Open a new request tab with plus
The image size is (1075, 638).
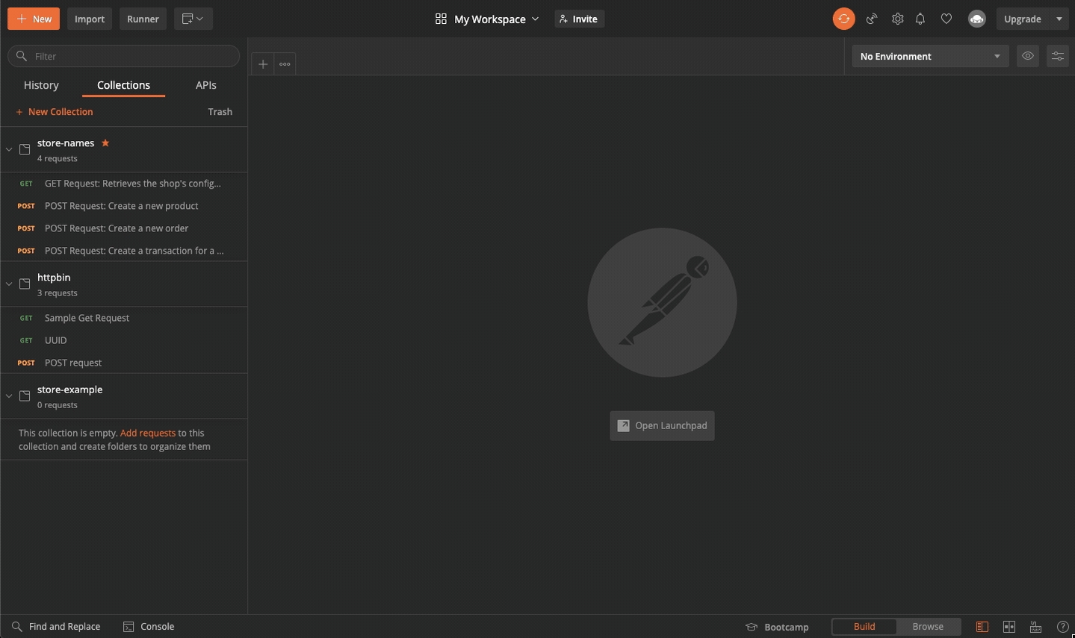pyautogui.click(x=263, y=64)
